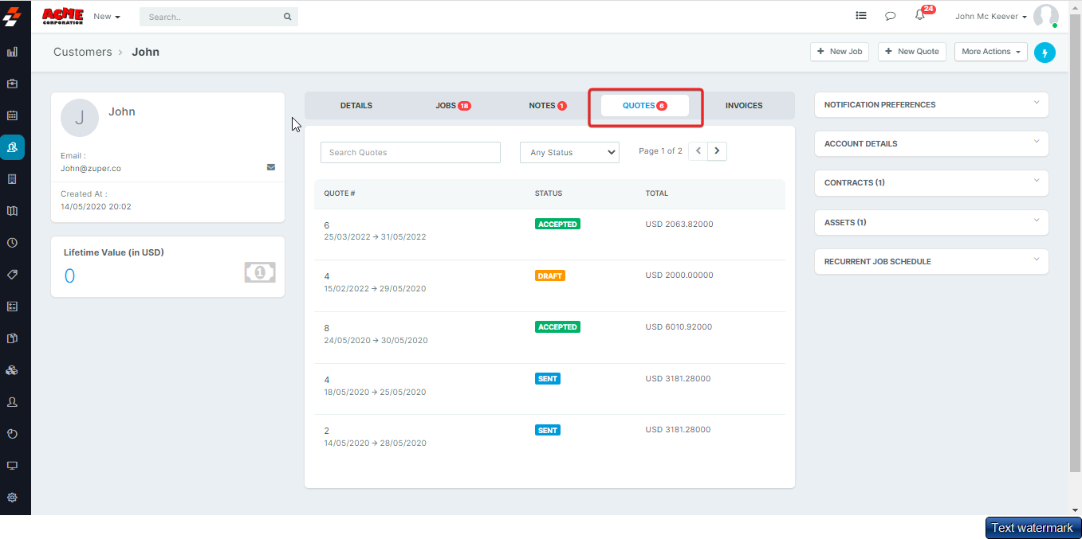Open the notifications bell icon
Viewport: 1082px width, 539px height.
tap(919, 16)
